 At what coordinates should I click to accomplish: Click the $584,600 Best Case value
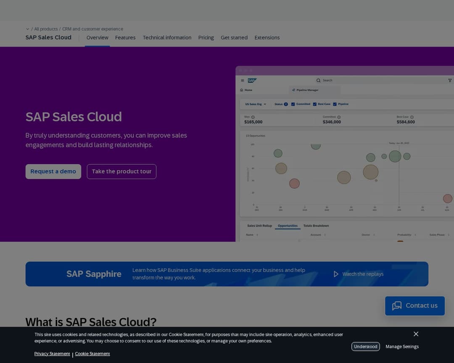click(406, 122)
